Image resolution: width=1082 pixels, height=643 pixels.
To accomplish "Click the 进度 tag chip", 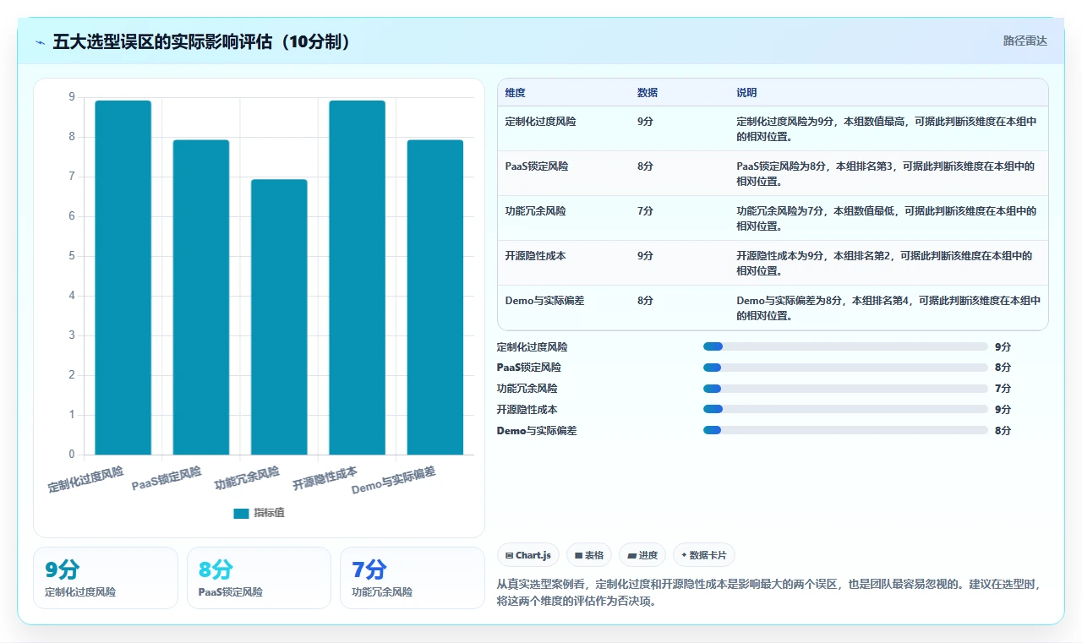I will click(x=642, y=555).
